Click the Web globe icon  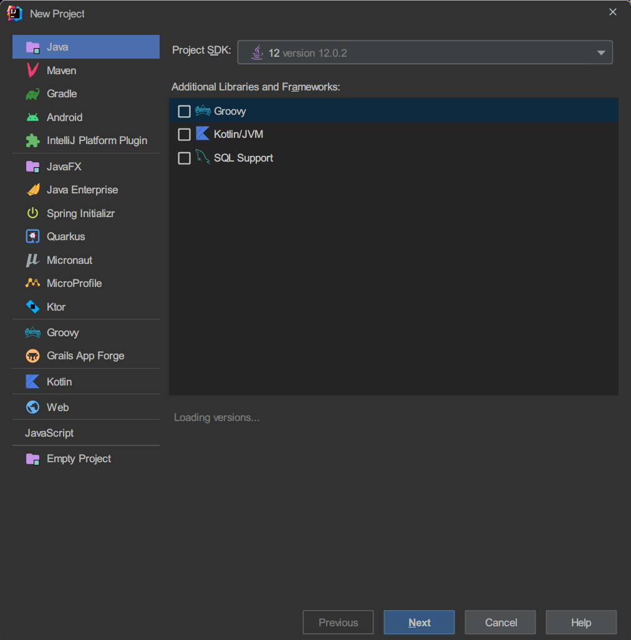pyautogui.click(x=32, y=407)
